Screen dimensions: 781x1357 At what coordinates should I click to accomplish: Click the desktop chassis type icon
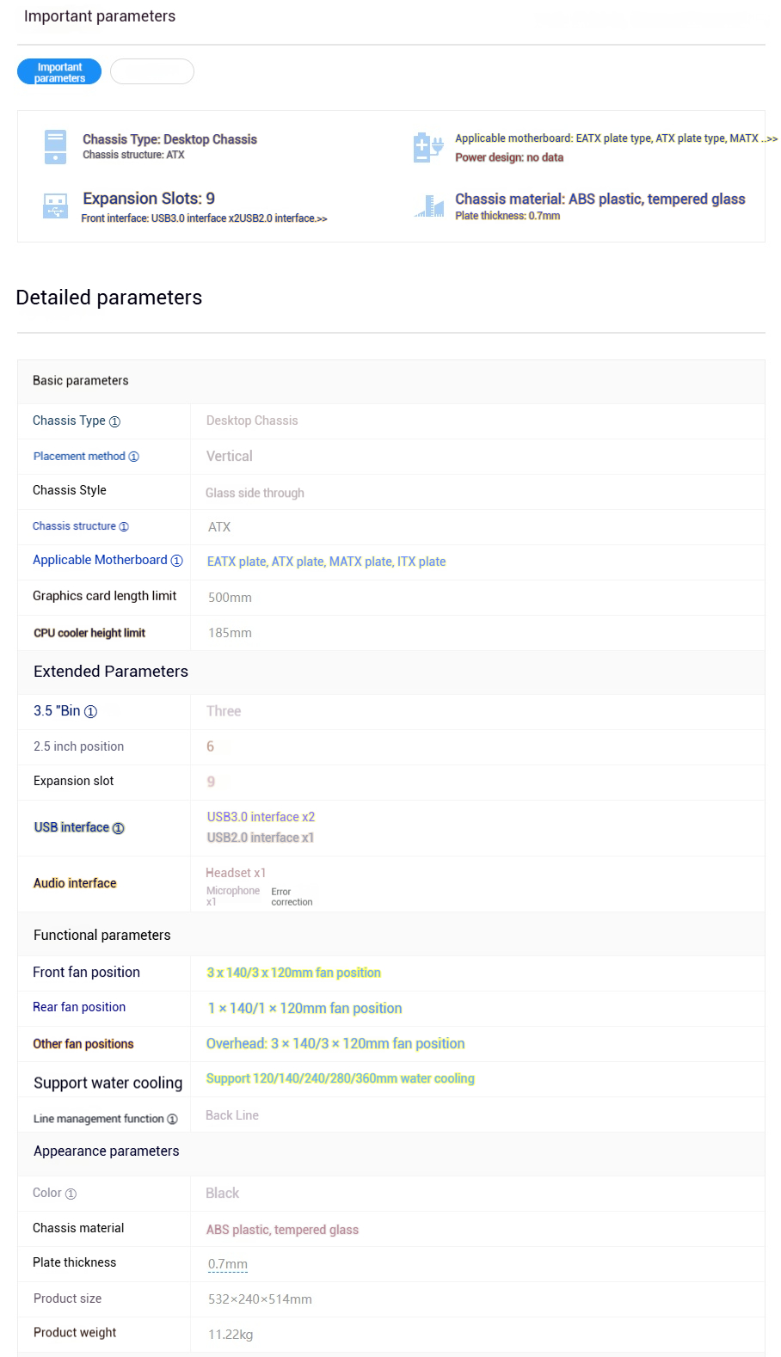pyautogui.click(x=55, y=147)
